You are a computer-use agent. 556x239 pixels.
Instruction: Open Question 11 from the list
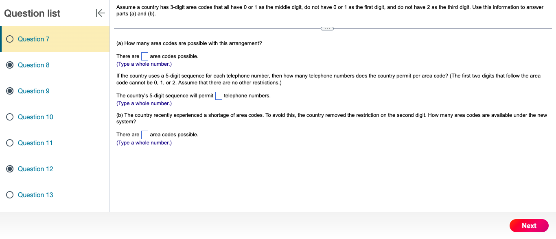pos(35,143)
